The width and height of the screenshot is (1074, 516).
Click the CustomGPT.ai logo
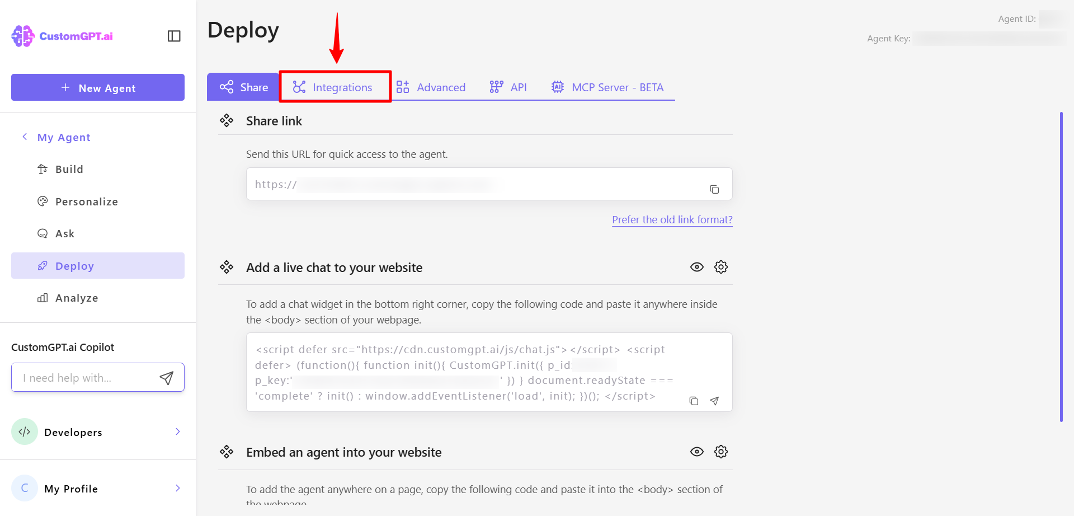click(x=62, y=36)
